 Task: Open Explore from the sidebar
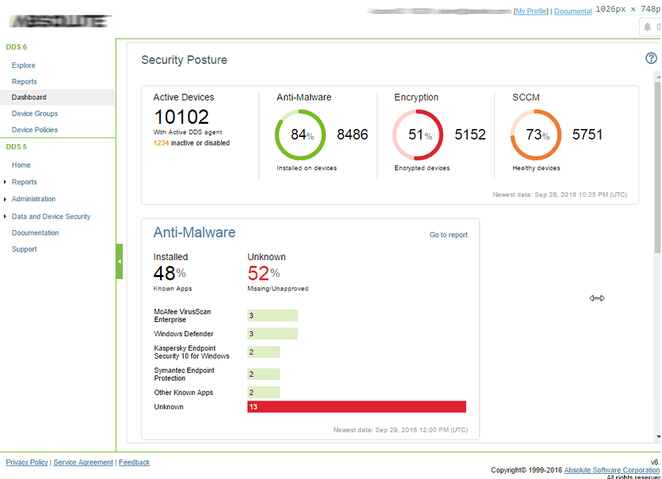tap(23, 65)
